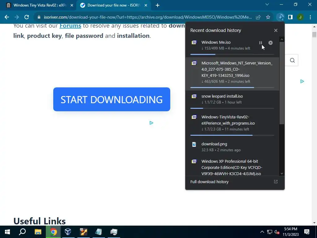Click the AdChoices icon below the download button
This screenshot has height=238, width=317.
coord(151,123)
